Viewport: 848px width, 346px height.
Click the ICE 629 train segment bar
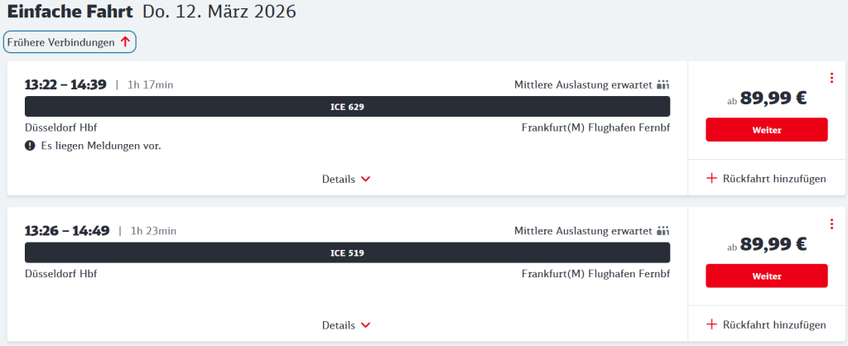(347, 107)
